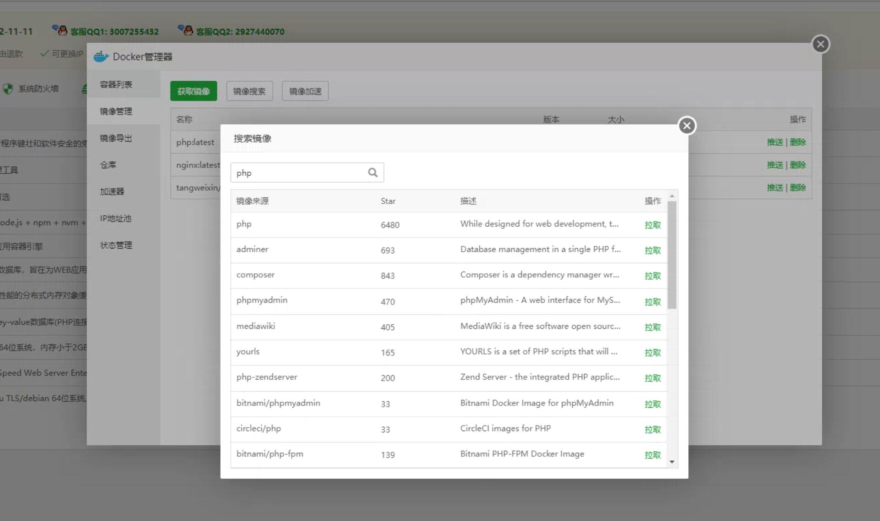
Task: Pull the php image
Action: pyautogui.click(x=653, y=225)
